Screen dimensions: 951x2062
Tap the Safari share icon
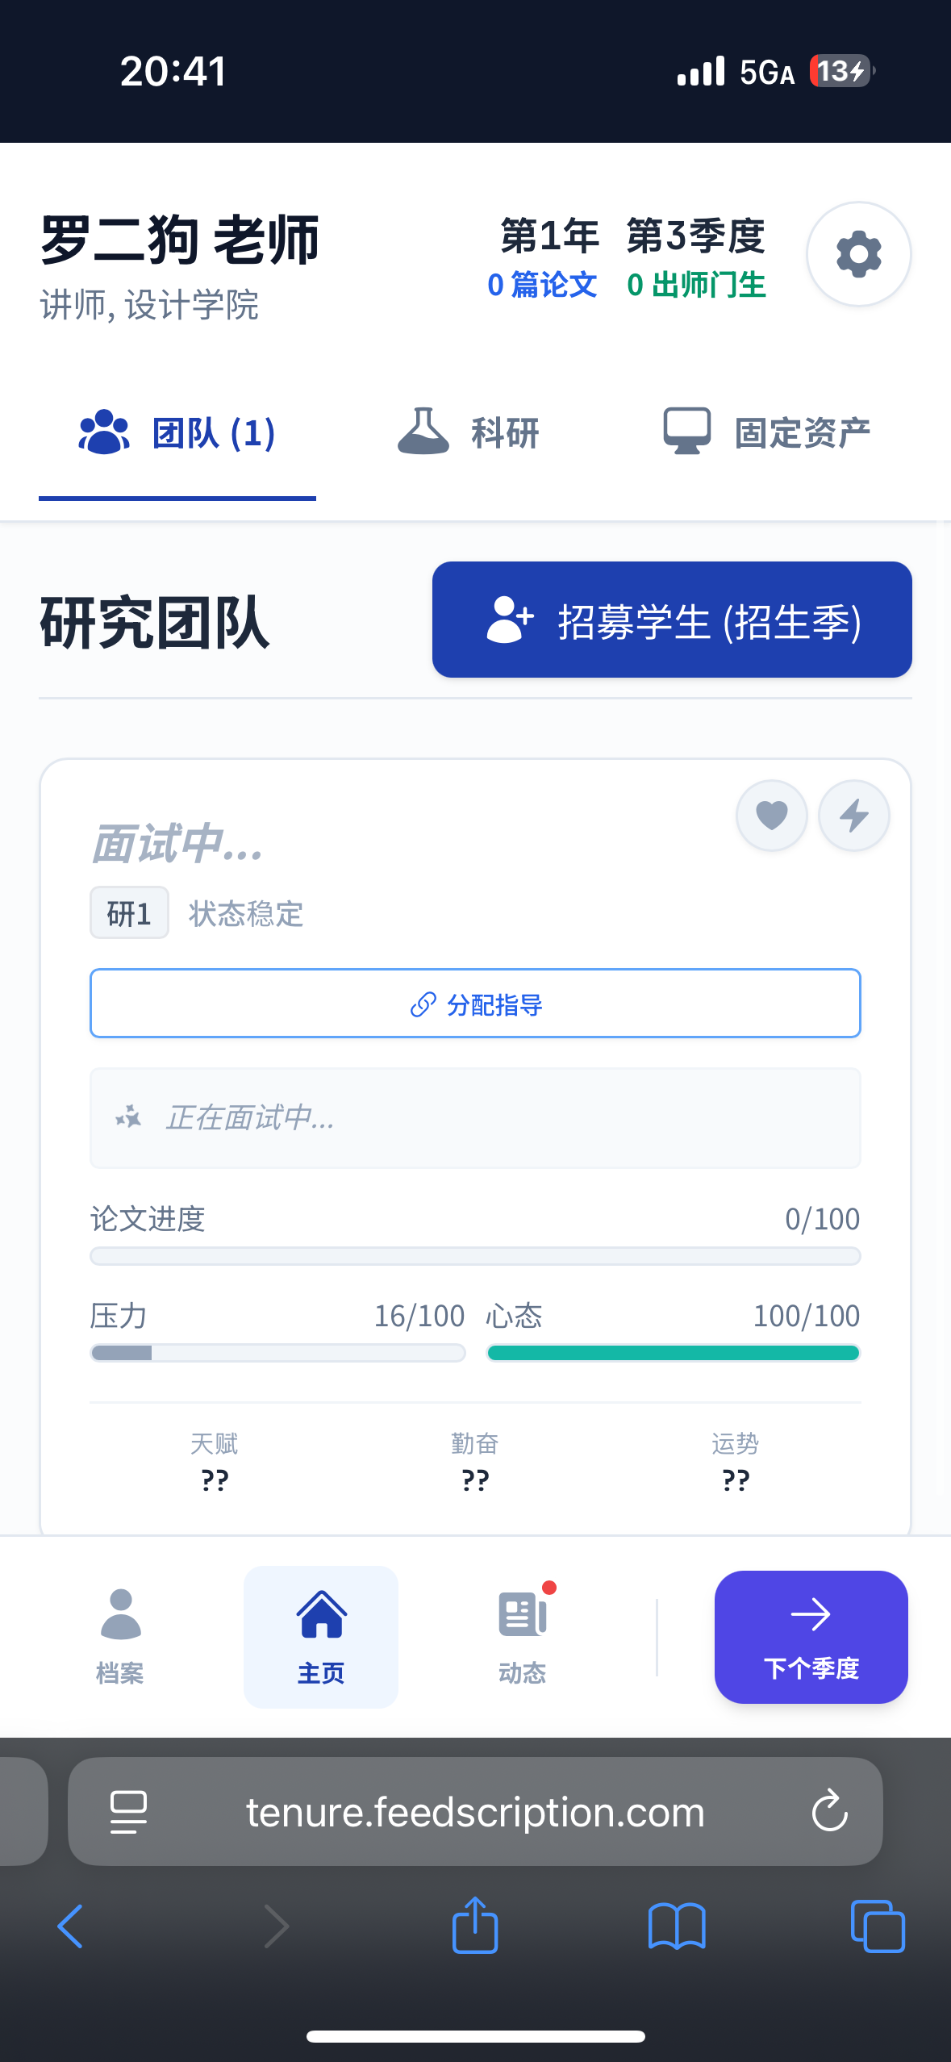point(475,1926)
